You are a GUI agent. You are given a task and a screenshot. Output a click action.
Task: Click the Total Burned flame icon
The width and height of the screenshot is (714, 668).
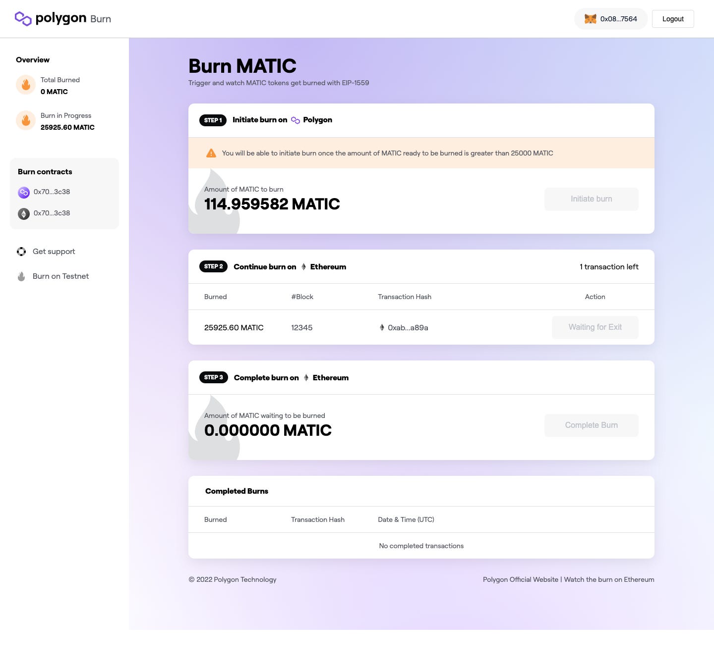tap(26, 85)
